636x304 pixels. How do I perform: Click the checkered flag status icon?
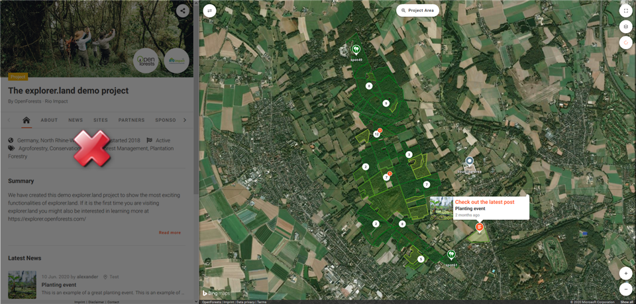149,140
